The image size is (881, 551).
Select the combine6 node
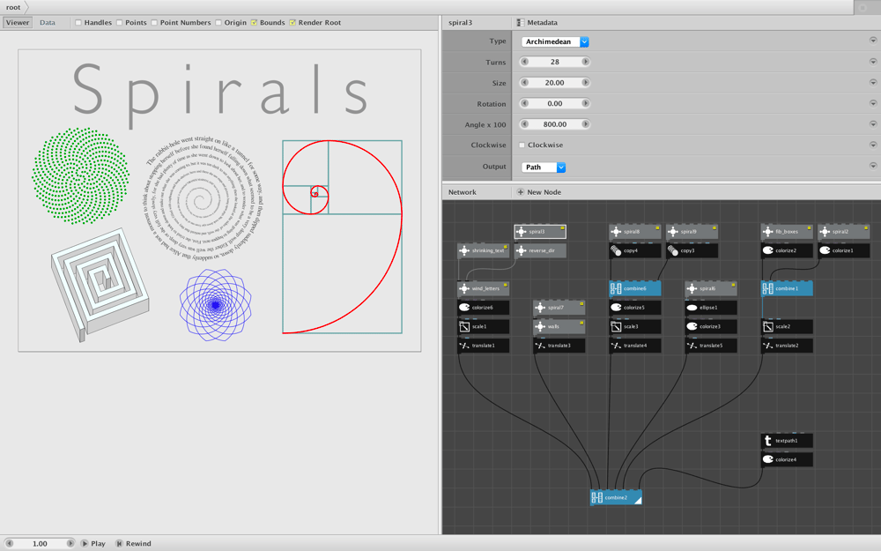click(635, 288)
